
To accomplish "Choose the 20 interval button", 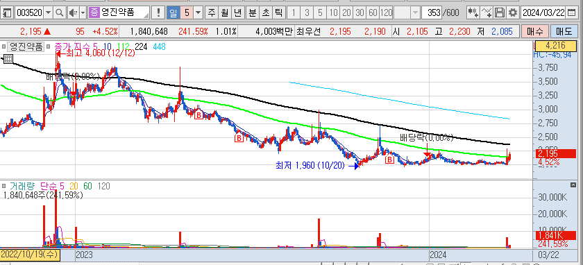I will point(346,13).
